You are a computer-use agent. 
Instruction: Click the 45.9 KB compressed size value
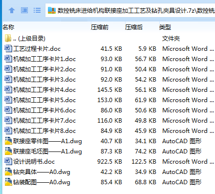146,131
